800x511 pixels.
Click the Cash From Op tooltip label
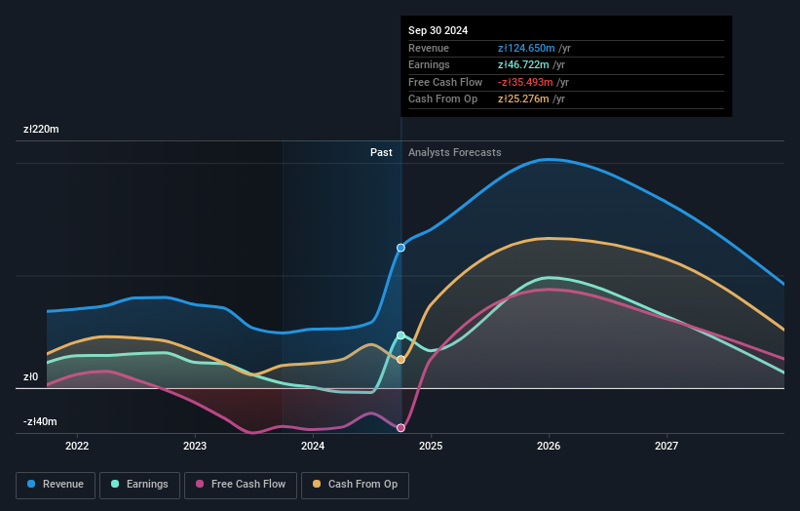click(x=442, y=99)
